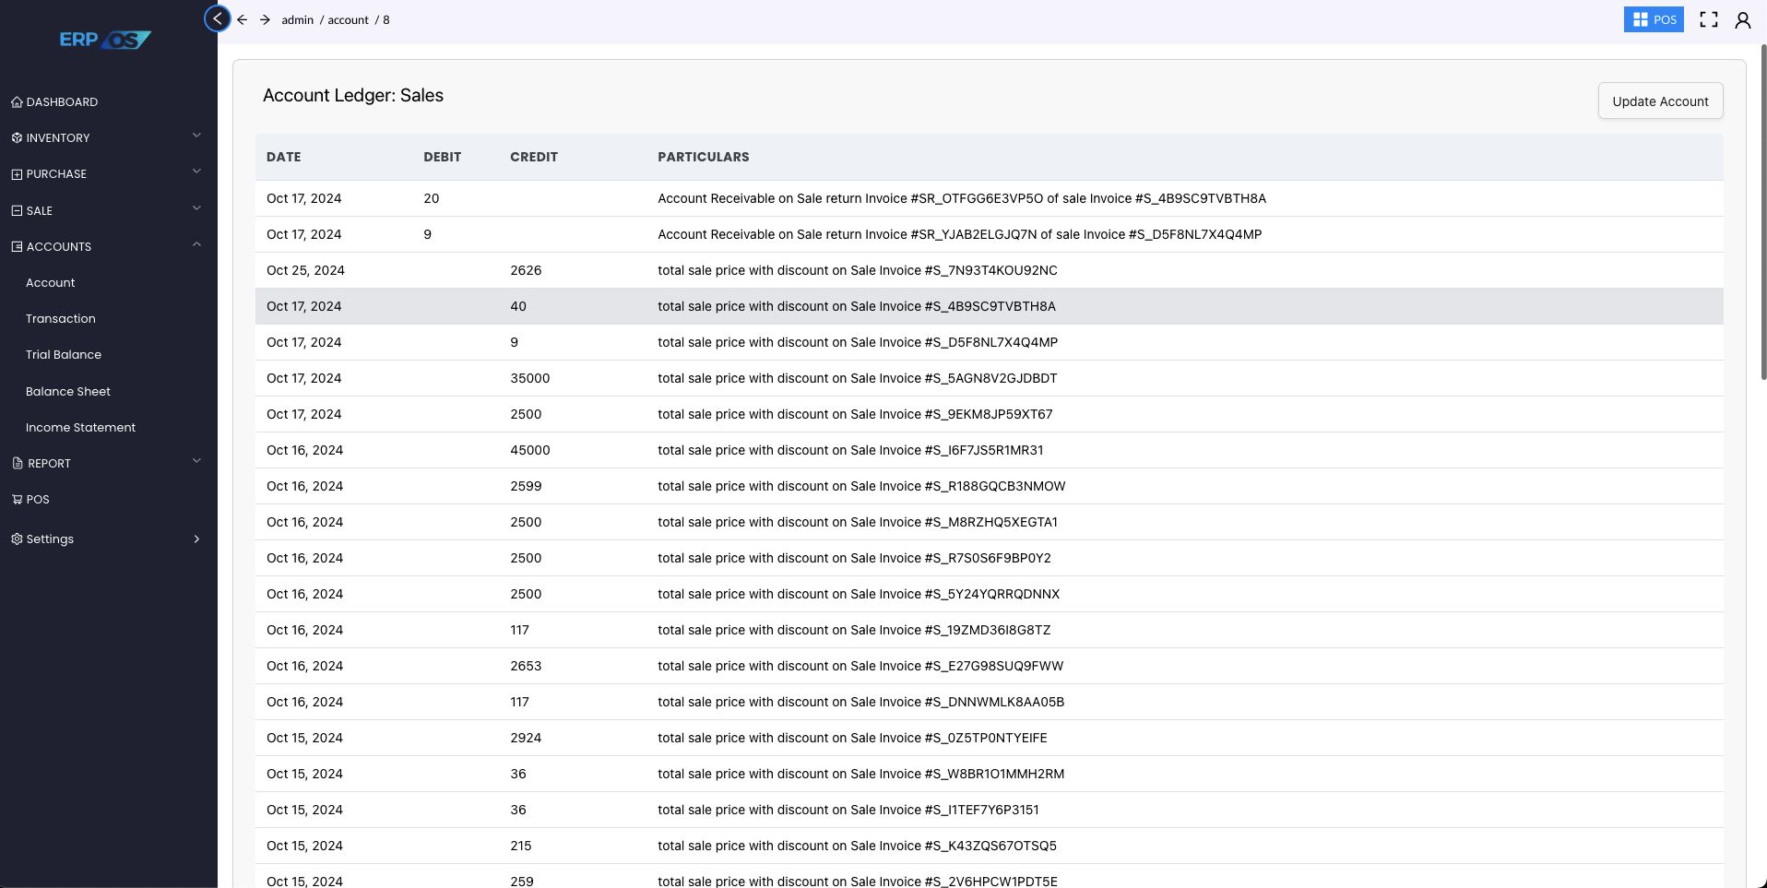1767x888 pixels.
Task: Click the Settings gear icon in sidebar
Action: (x=17, y=539)
